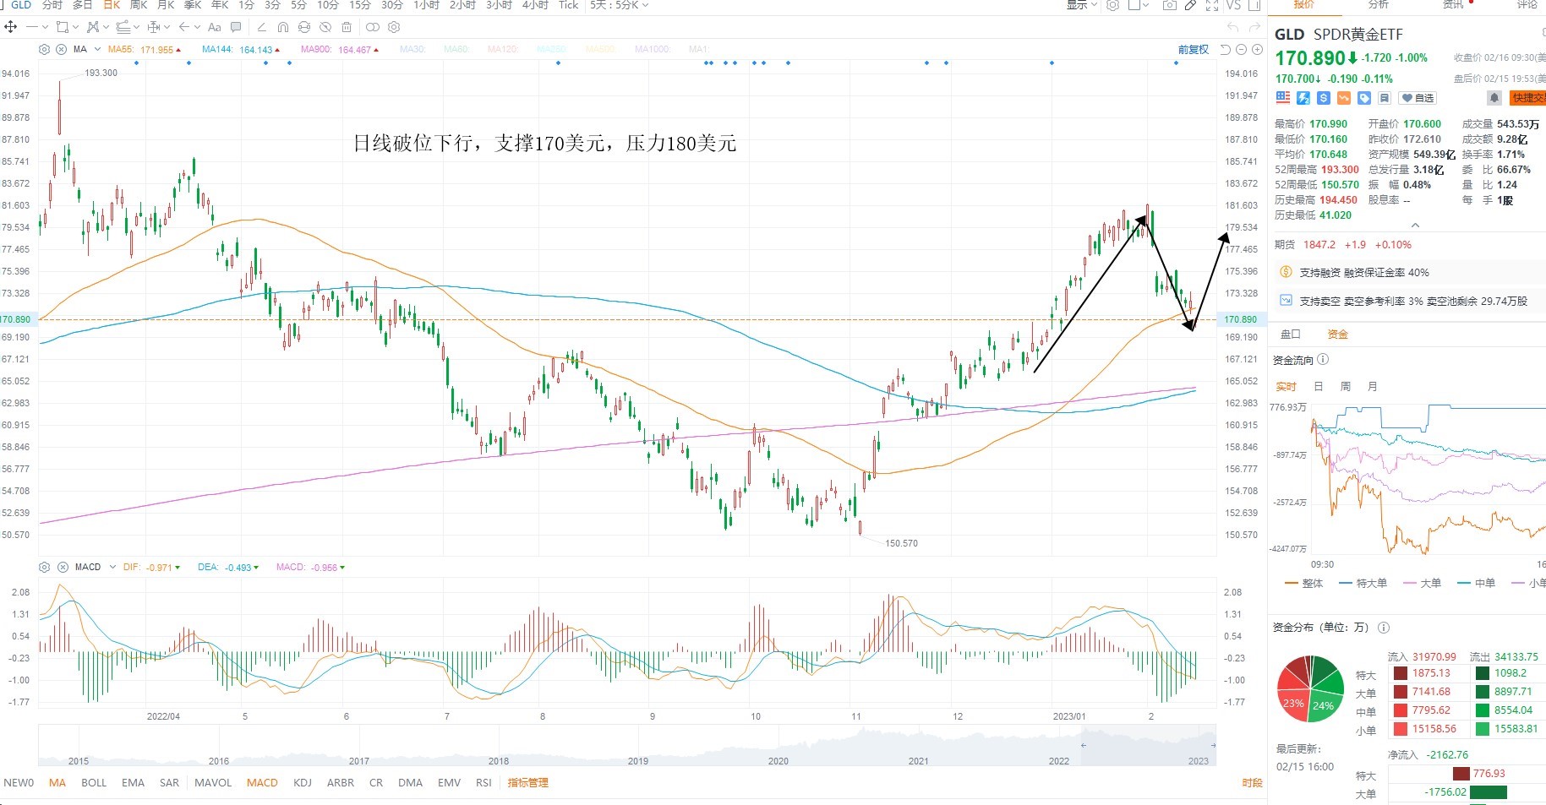Click the 2023 timeline navigator range
The width and height of the screenshot is (1546, 805).
point(1198,761)
